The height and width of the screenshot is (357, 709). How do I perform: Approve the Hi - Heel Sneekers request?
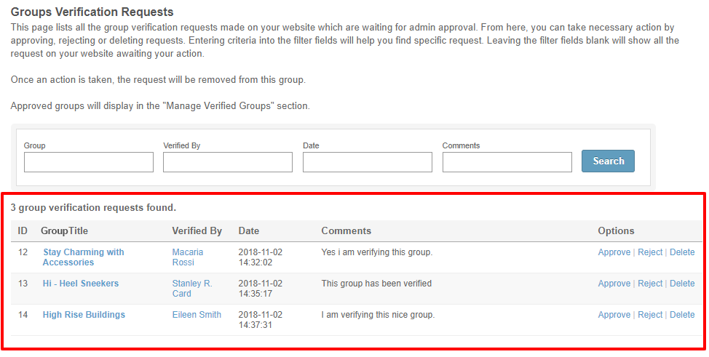(x=614, y=284)
